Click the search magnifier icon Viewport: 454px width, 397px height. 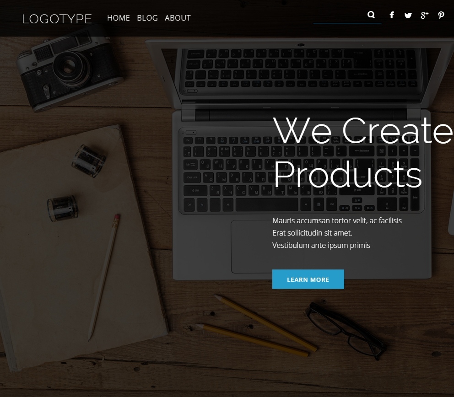point(371,15)
